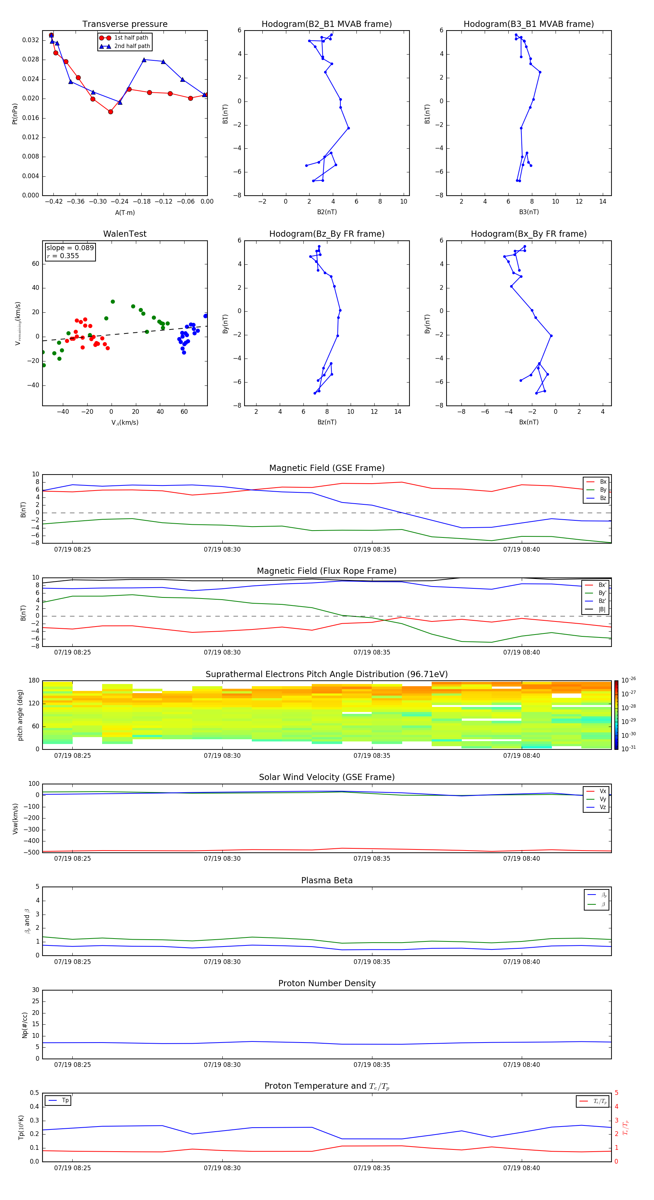Click the |B| legend entry in Flux Rope panel
The width and height of the screenshot is (654, 1200).
point(596,609)
